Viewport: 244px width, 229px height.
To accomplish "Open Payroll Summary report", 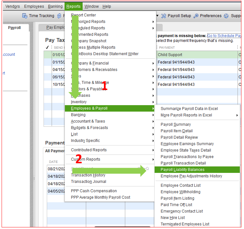I will coord(176,124).
